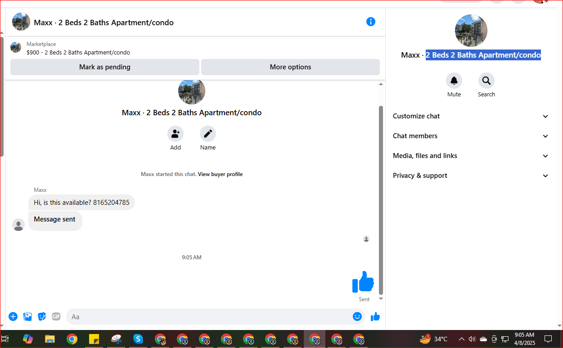
Task: Expand the Privacy & support section
Action: (x=471, y=176)
